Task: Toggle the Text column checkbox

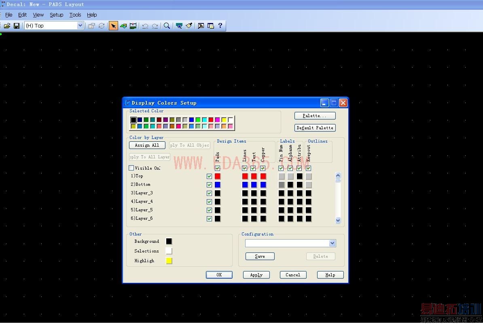Action: (253, 168)
